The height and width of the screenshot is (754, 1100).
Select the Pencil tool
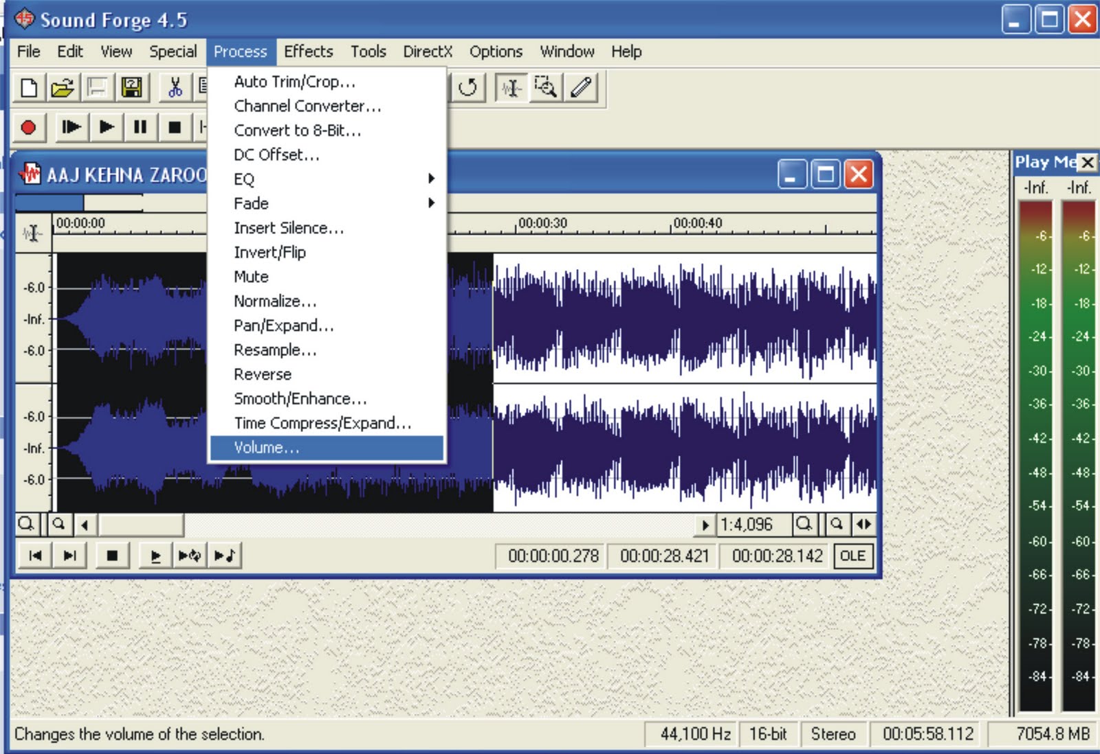[x=581, y=87]
